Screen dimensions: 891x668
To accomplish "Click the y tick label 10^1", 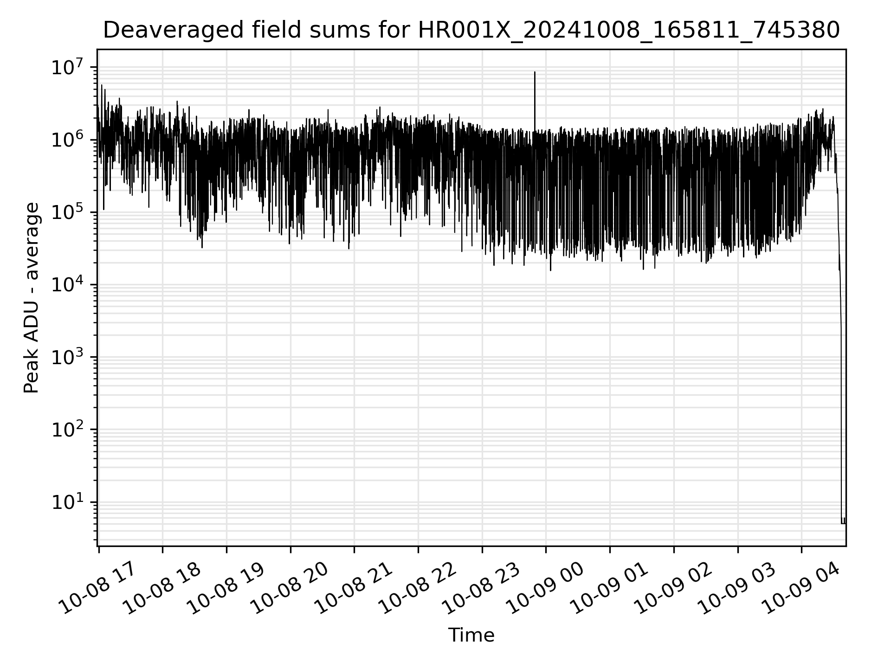I will 68,501.
